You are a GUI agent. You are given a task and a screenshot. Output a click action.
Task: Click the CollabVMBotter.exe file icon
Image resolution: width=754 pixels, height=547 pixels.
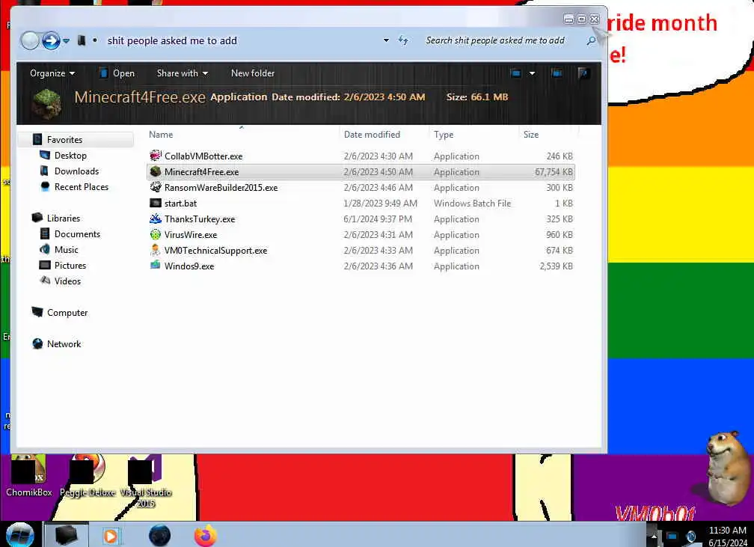tap(156, 156)
